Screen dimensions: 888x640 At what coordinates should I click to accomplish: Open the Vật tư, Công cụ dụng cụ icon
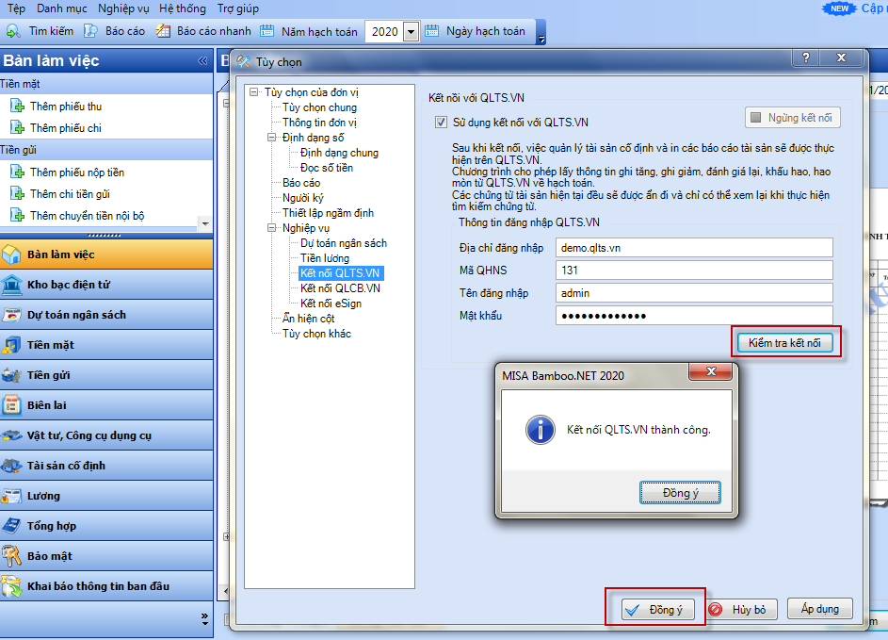click(11, 435)
